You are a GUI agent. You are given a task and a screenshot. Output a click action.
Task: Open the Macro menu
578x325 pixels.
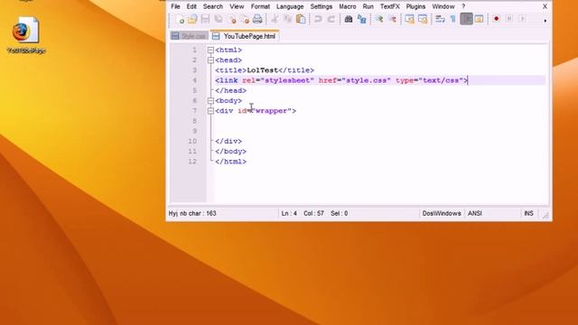point(347,6)
